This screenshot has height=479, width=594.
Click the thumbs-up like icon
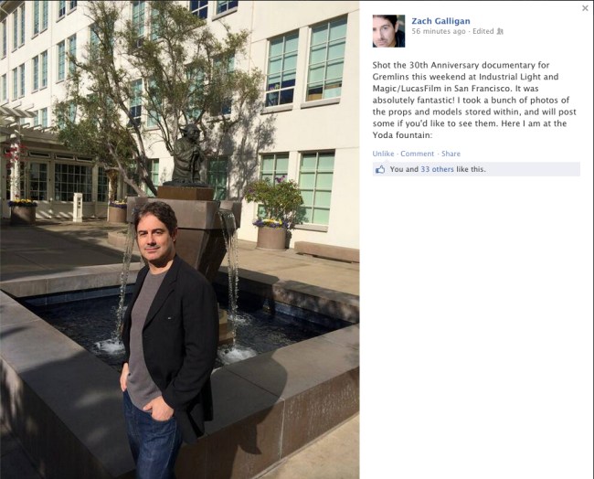click(x=380, y=169)
